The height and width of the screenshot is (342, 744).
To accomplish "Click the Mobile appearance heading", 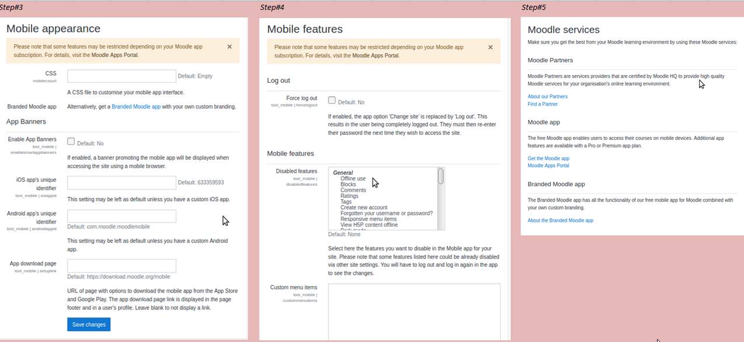I will [53, 29].
